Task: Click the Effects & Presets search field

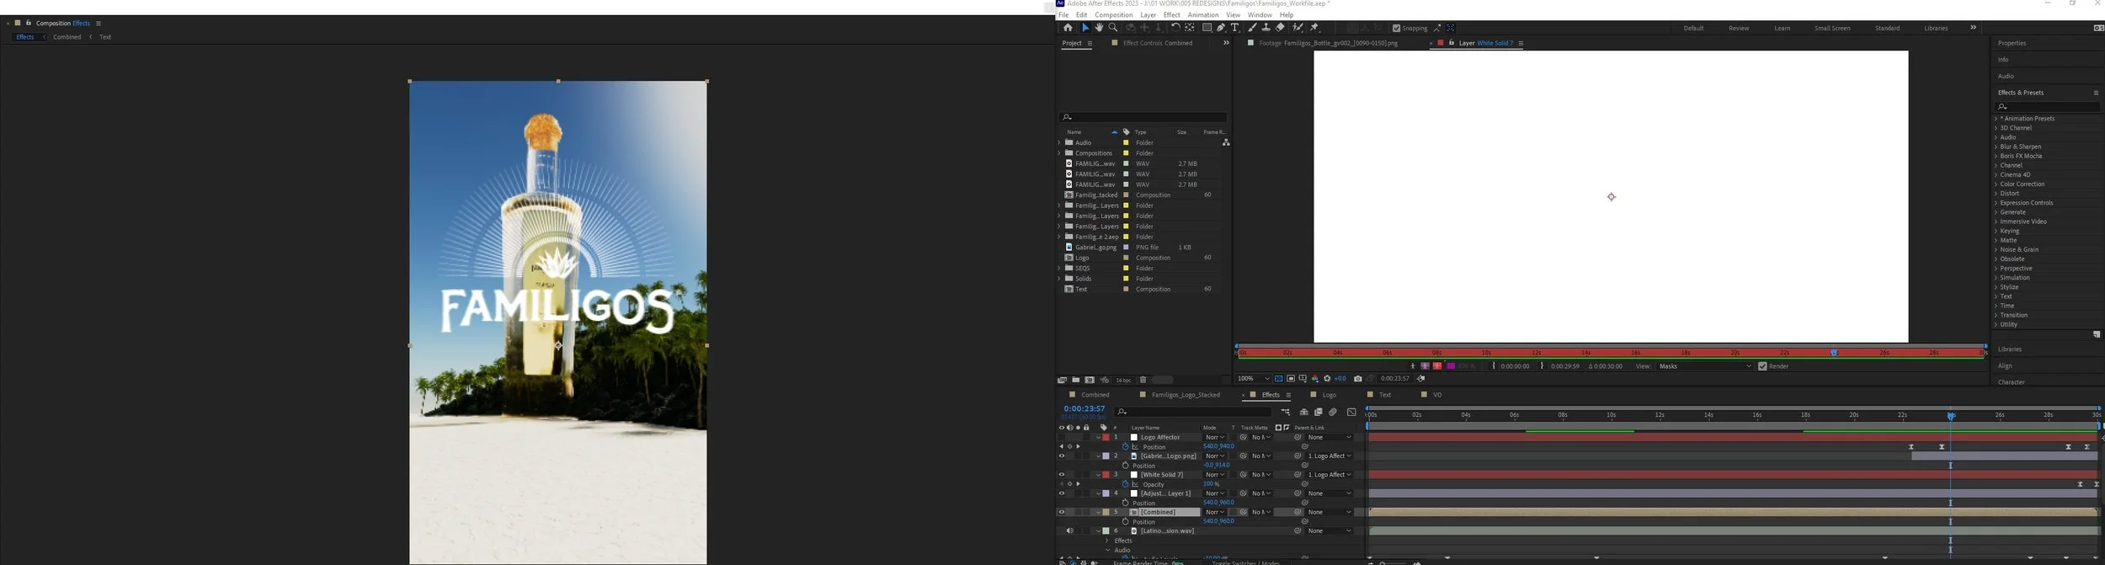Action: click(2046, 107)
